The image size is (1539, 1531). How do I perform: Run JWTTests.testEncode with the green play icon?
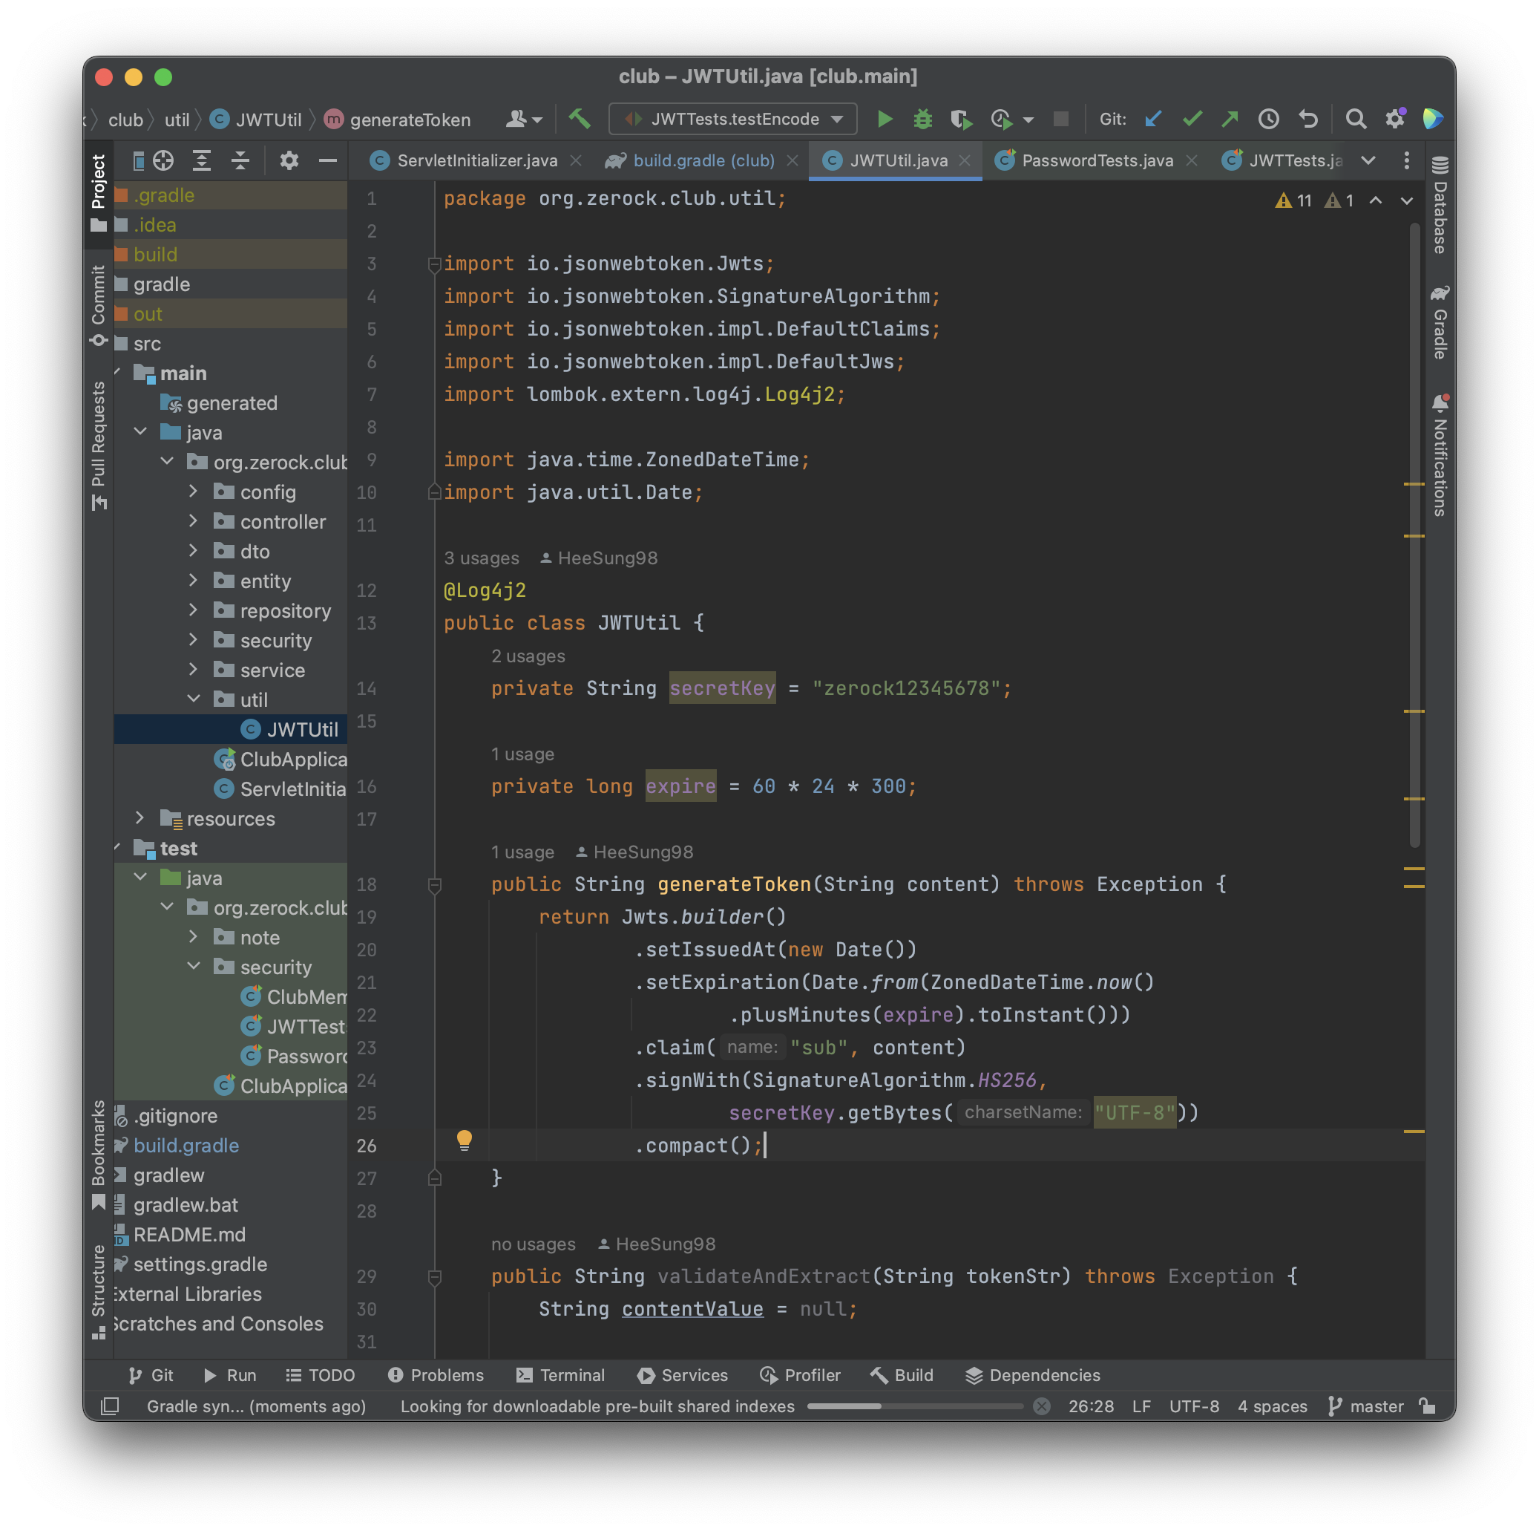[x=885, y=120]
